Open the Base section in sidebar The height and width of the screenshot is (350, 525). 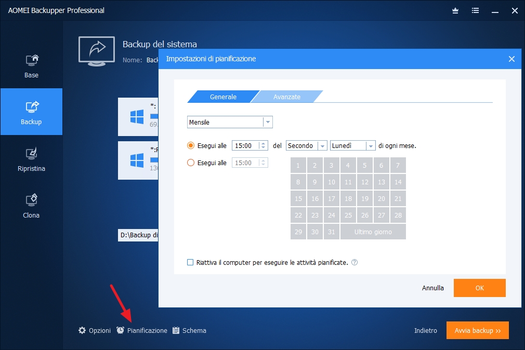pyautogui.click(x=32, y=66)
